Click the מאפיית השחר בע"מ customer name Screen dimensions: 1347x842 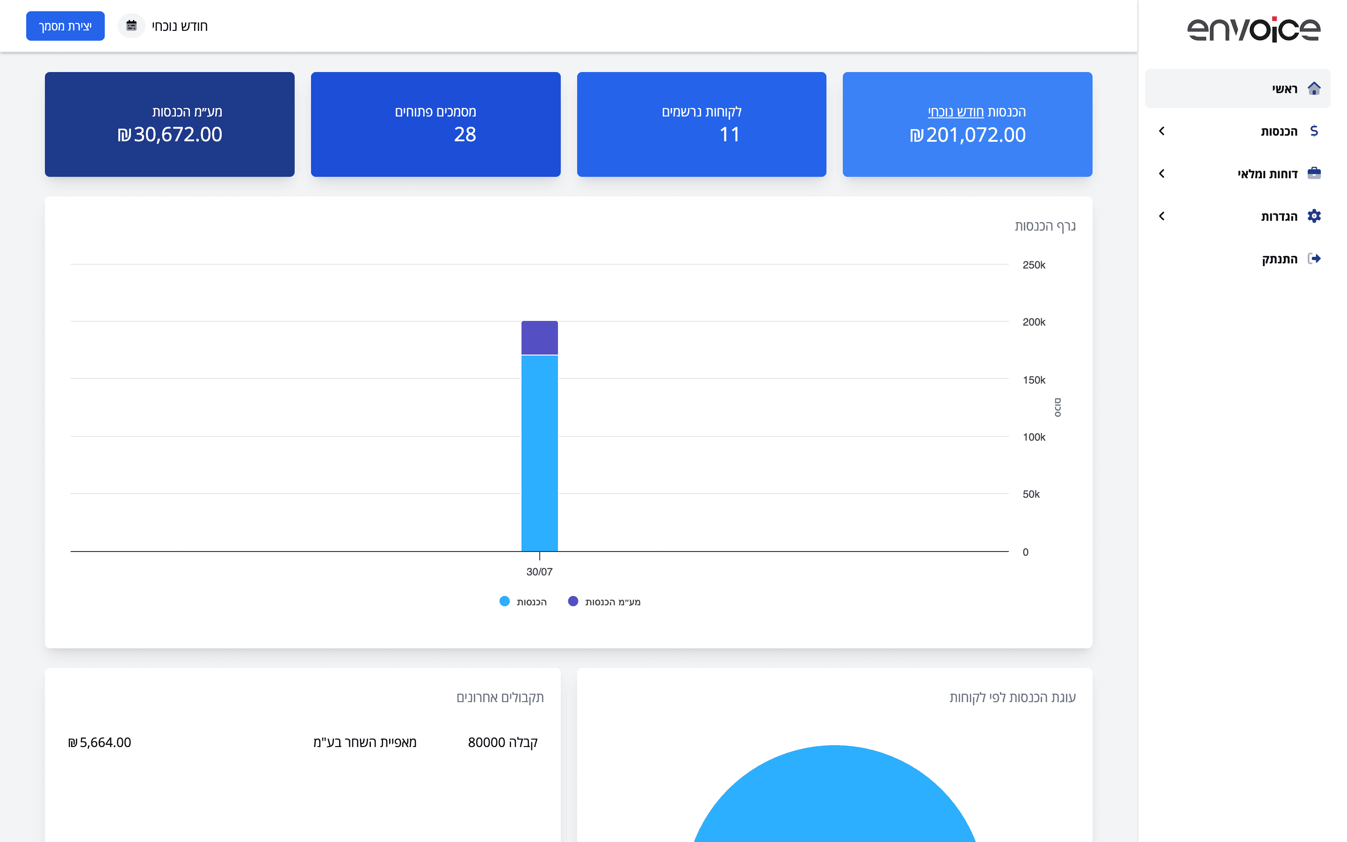pyautogui.click(x=365, y=742)
